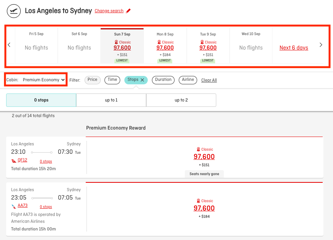
Task: Click the Premium Economy Reward column header
Action: 116,128
